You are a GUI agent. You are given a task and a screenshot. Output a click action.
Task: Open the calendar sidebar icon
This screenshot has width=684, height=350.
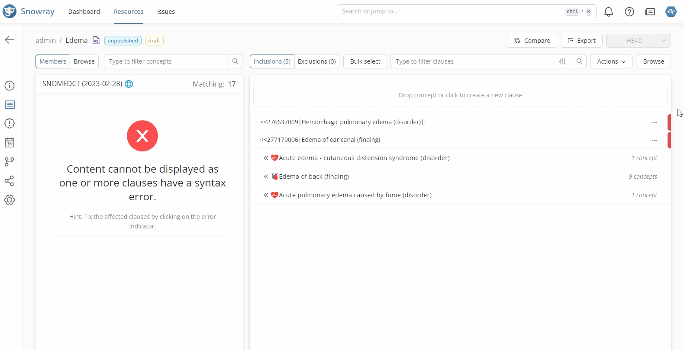pyautogui.click(x=10, y=143)
